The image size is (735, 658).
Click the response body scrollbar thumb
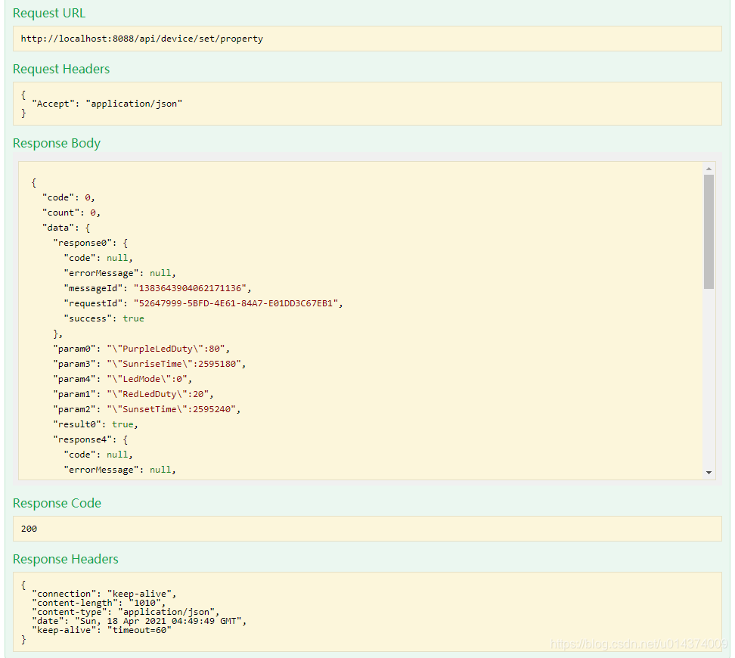point(709,231)
